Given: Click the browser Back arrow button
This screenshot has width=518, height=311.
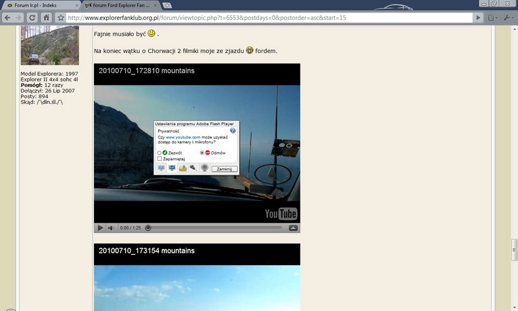Looking at the screenshot, I should [8, 17].
